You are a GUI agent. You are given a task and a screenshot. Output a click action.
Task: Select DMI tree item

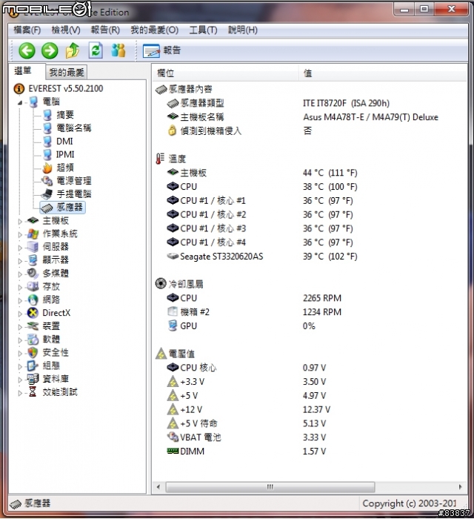tap(64, 142)
